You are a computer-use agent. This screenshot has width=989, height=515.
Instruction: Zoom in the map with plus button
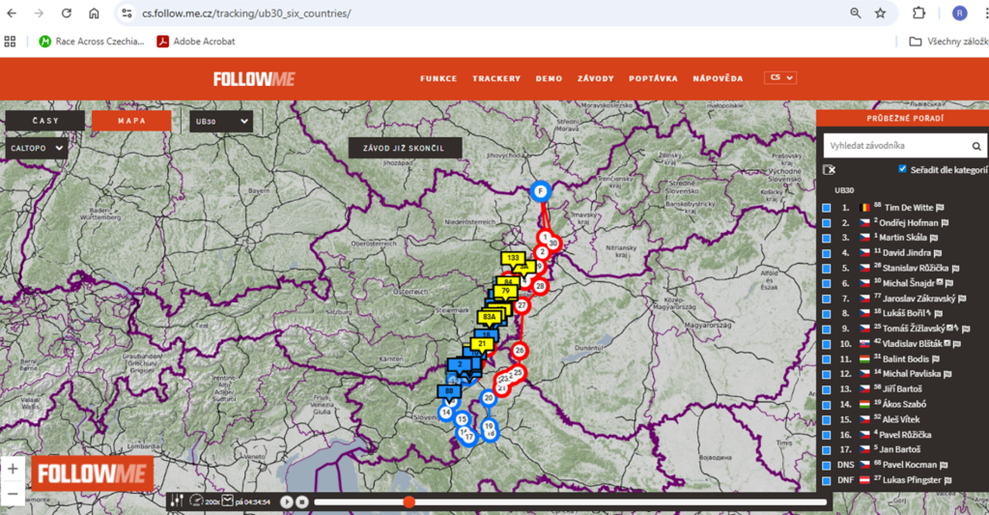pos(13,469)
